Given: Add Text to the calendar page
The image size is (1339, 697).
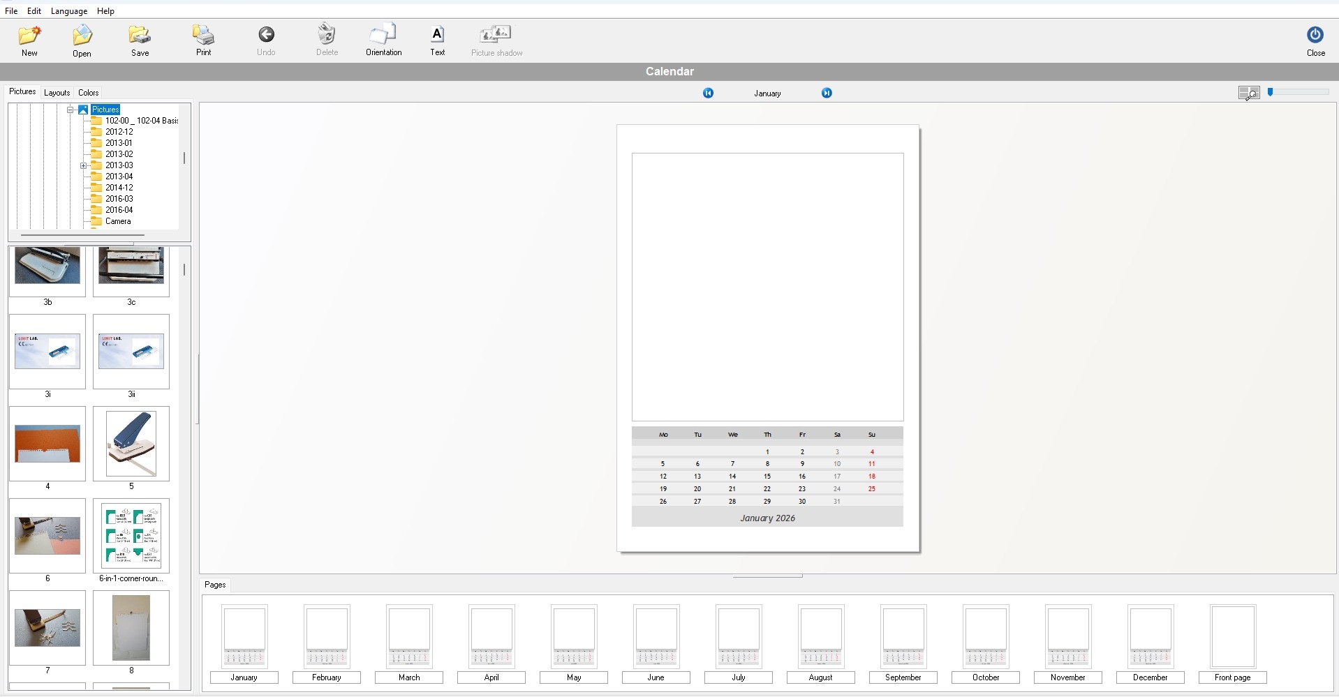Looking at the screenshot, I should 437,40.
